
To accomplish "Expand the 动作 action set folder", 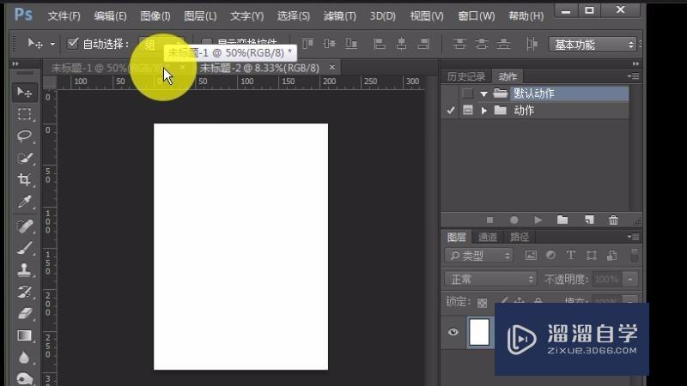I will point(484,111).
